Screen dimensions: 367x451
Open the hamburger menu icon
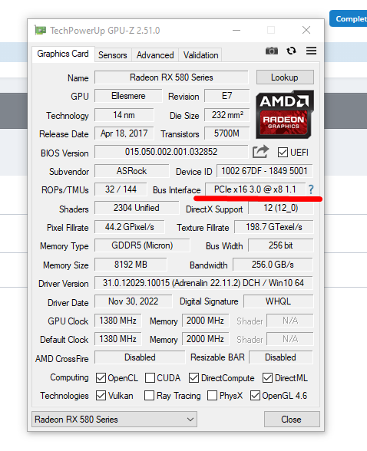coord(311,51)
